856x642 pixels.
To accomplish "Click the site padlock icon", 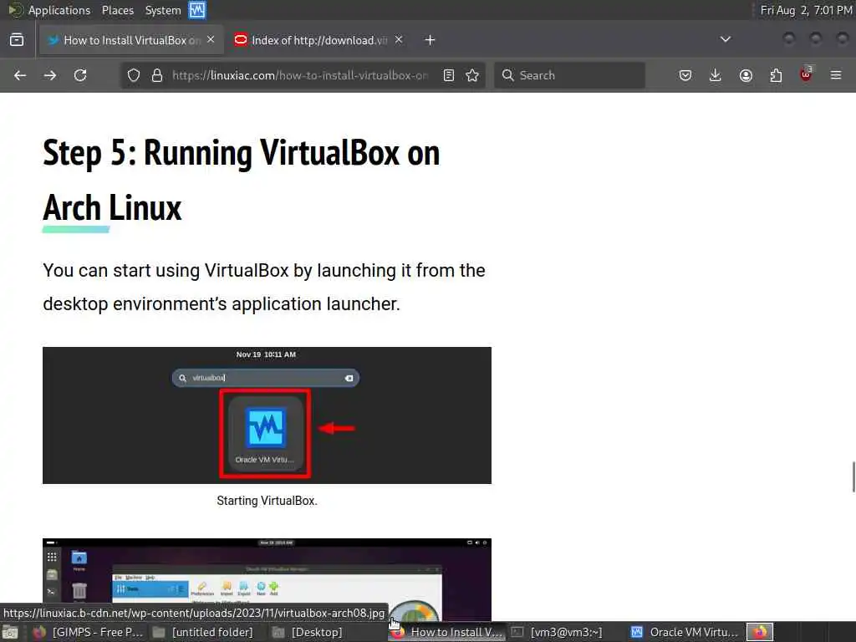I will pos(157,75).
